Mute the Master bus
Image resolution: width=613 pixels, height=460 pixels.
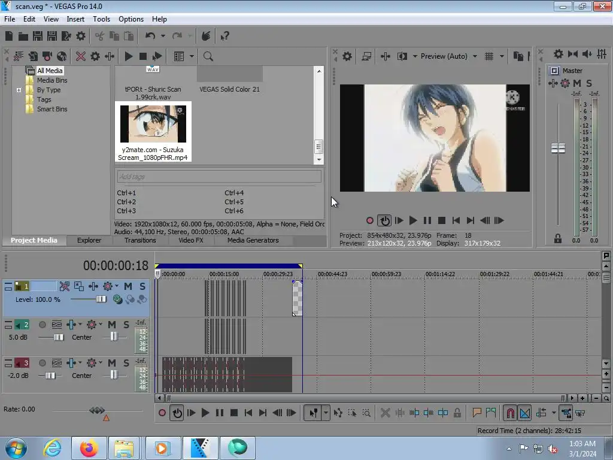coord(577,83)
